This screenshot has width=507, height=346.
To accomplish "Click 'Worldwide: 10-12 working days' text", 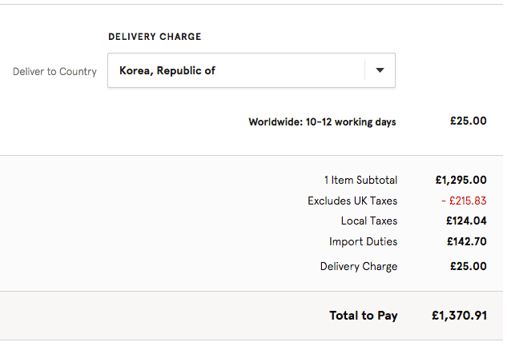I will point(322,122).
